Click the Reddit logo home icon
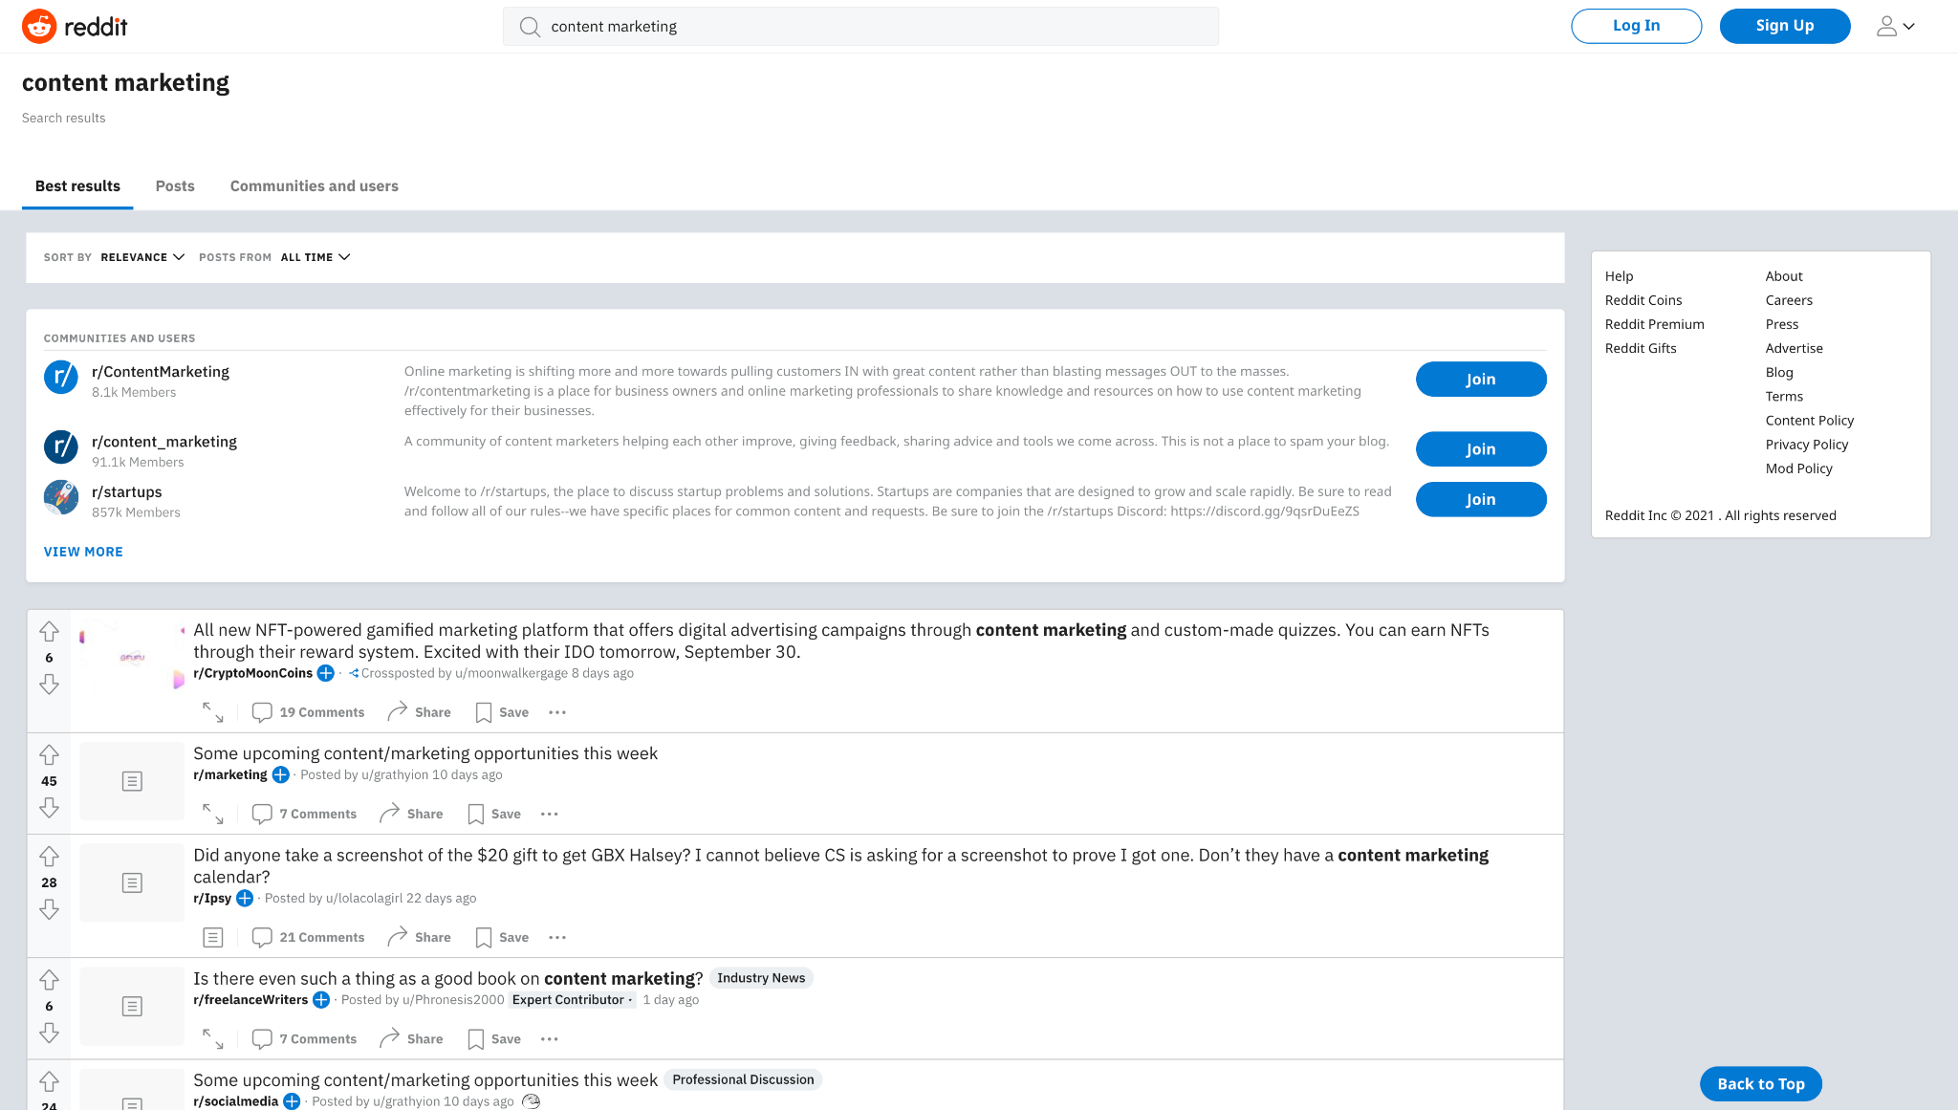The width and height of the screenshot is (1958, 1110). pos(75,26)
